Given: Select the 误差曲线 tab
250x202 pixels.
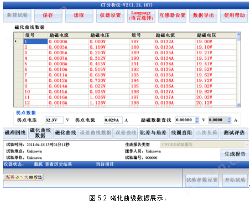Looking at the screenshot, I should click(126, 133).
